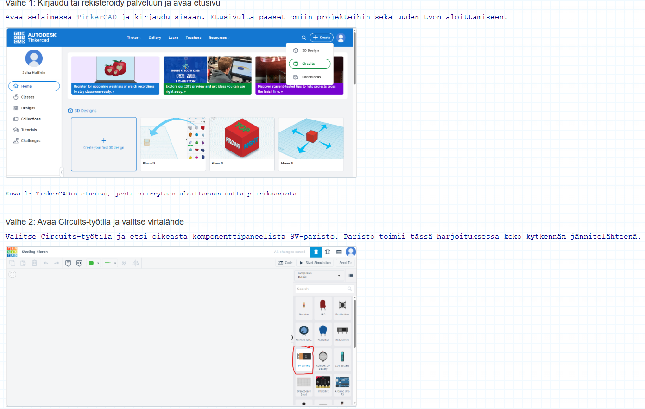
Task: Collapse the dashboard sidebar with the chevron
Action: (62, 172)
